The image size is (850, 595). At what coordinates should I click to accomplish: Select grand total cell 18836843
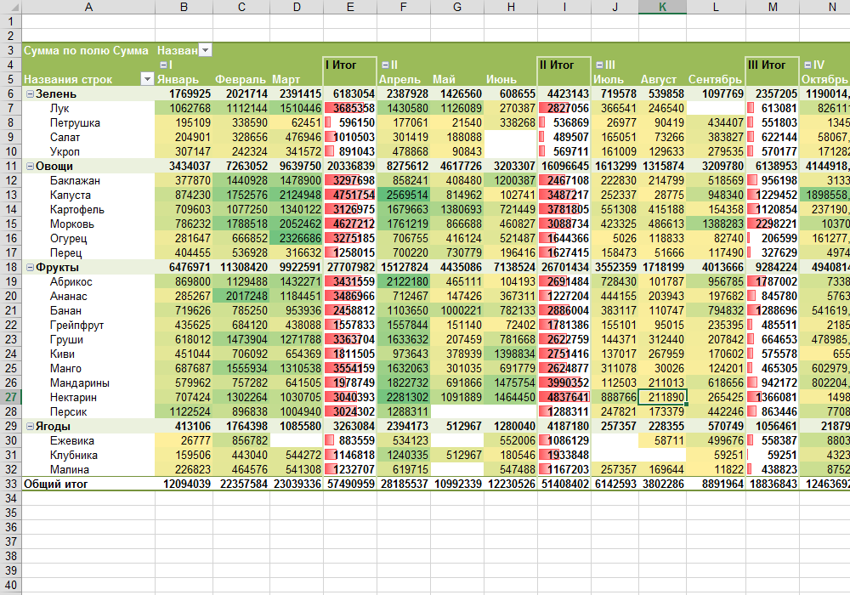[773, 484]
